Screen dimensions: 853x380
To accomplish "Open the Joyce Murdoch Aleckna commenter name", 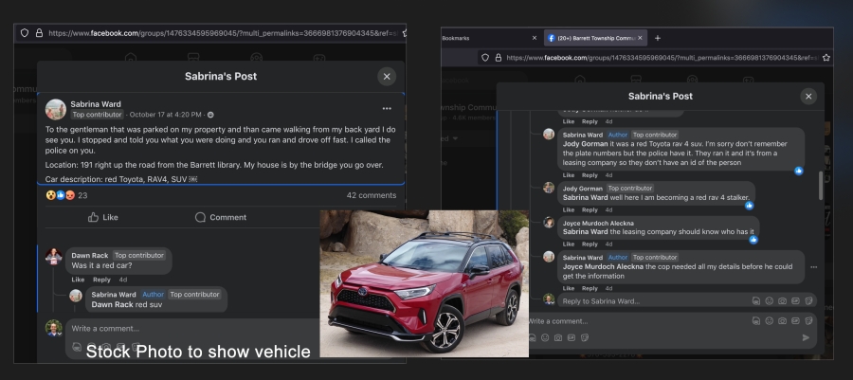I will pyautogui.click(x=598, y=224).
